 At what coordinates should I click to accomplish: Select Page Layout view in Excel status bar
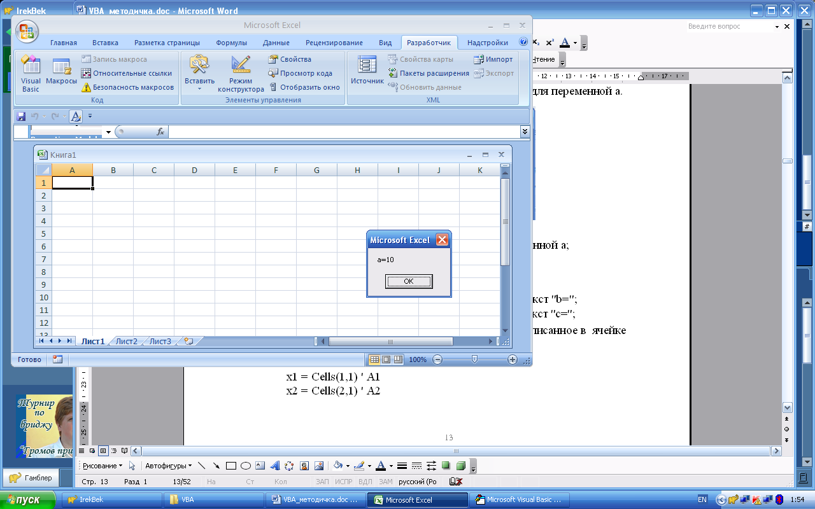[386, 359]
